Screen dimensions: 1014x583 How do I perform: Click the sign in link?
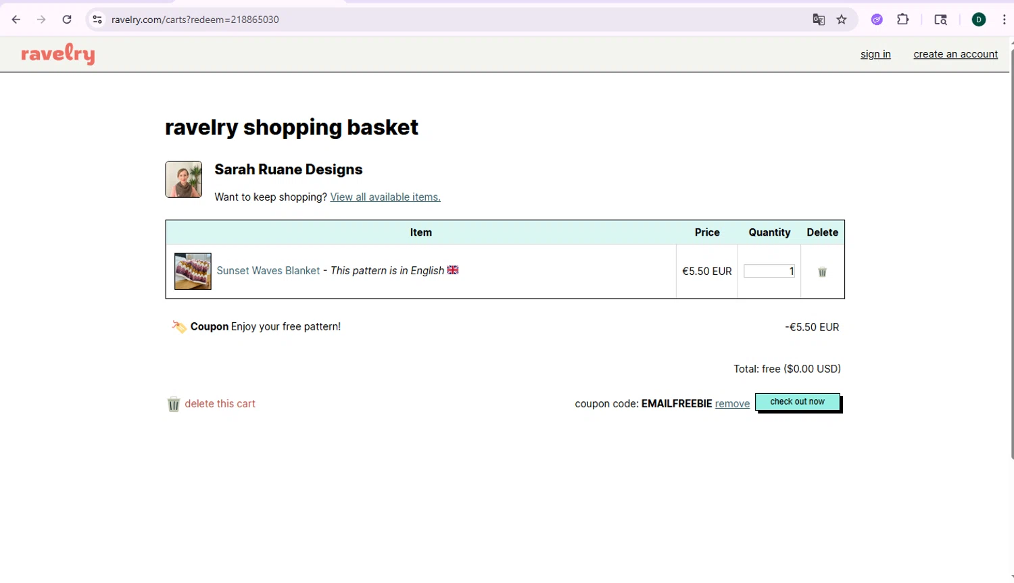pyautogui.click(x=875, y=54)
